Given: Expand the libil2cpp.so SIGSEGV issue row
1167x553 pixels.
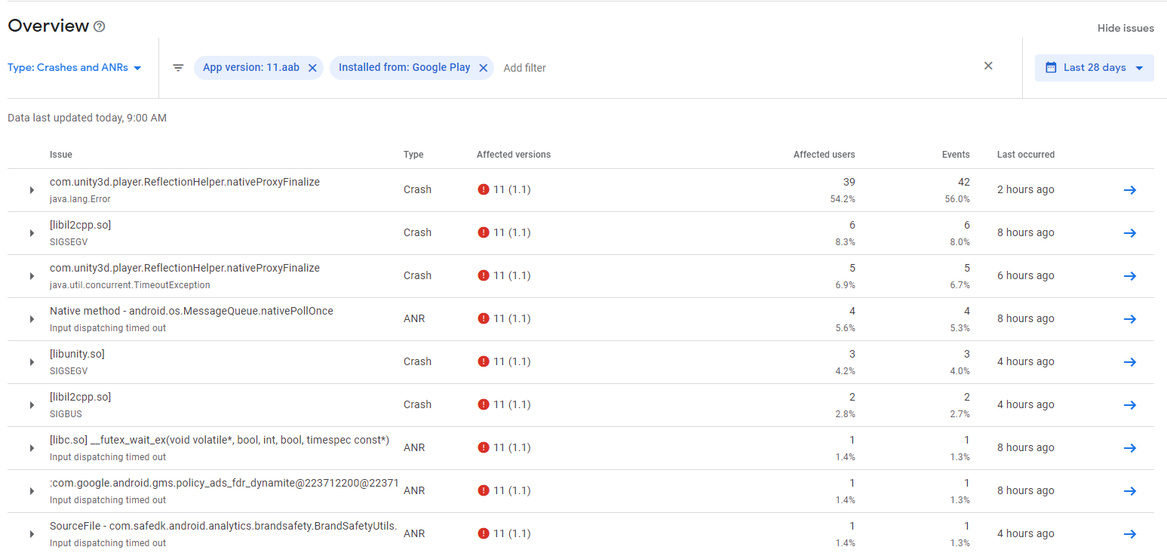Looking at the screenshot, I should pos(32,233).
